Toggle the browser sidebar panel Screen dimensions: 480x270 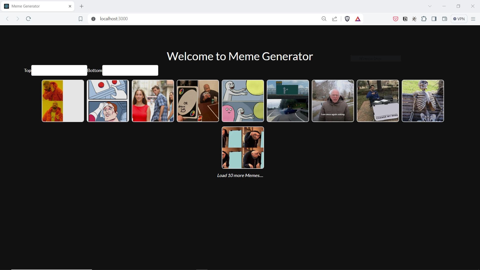tap(434, 19)
